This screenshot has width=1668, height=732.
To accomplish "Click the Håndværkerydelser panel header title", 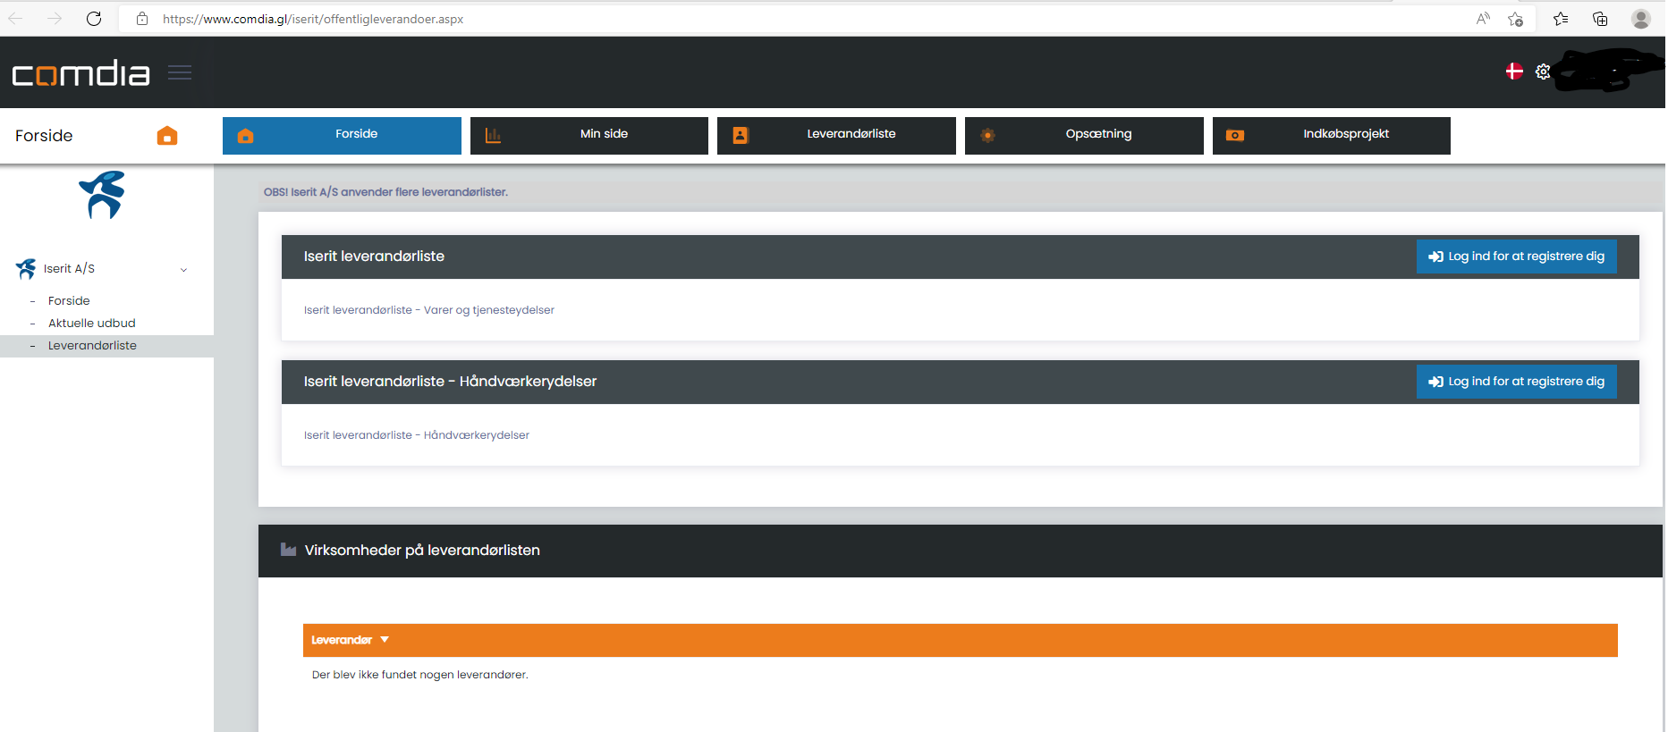I will click(450, 382).
